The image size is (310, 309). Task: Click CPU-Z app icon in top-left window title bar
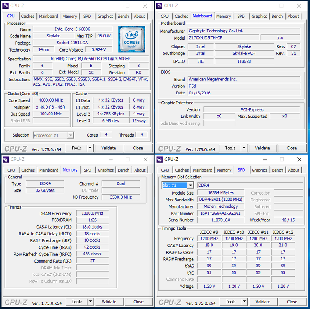click(6, 6)
